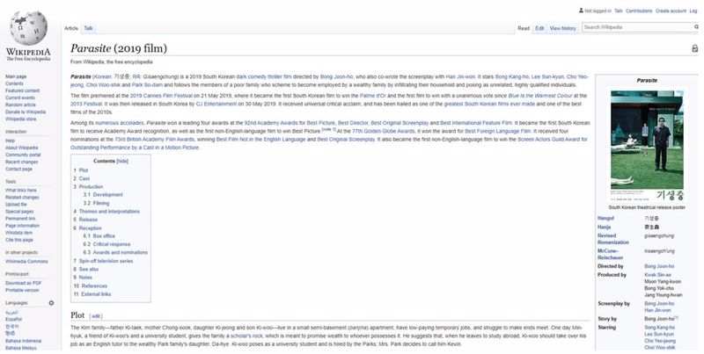Open Recent changes link
Screen dimensions: 704x354
(x=21, y=163)
